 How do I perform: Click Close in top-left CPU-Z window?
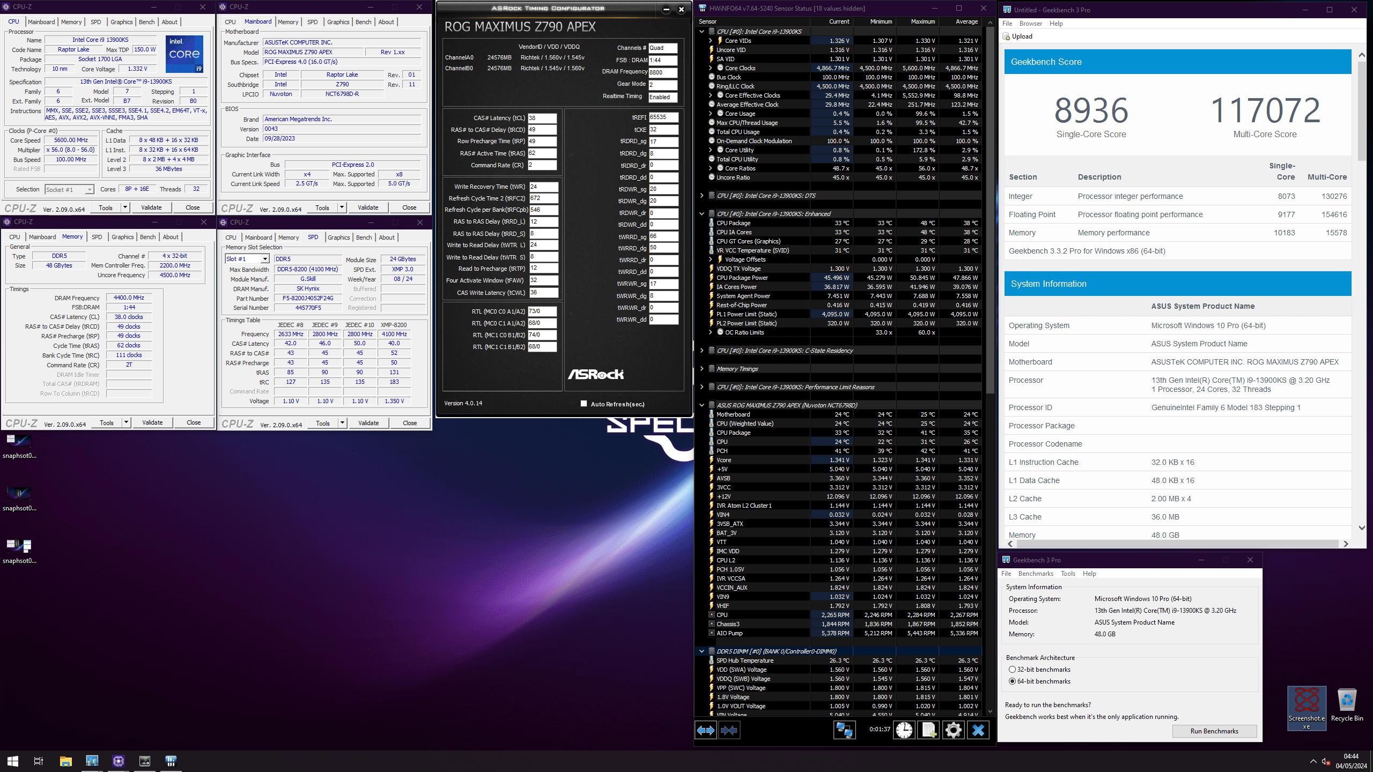point(193,207)
